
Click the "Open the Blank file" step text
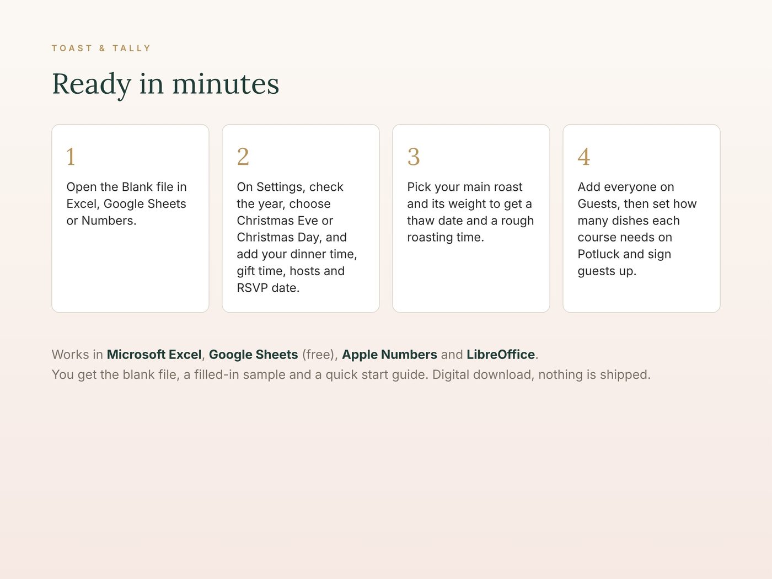pos(126,204)
